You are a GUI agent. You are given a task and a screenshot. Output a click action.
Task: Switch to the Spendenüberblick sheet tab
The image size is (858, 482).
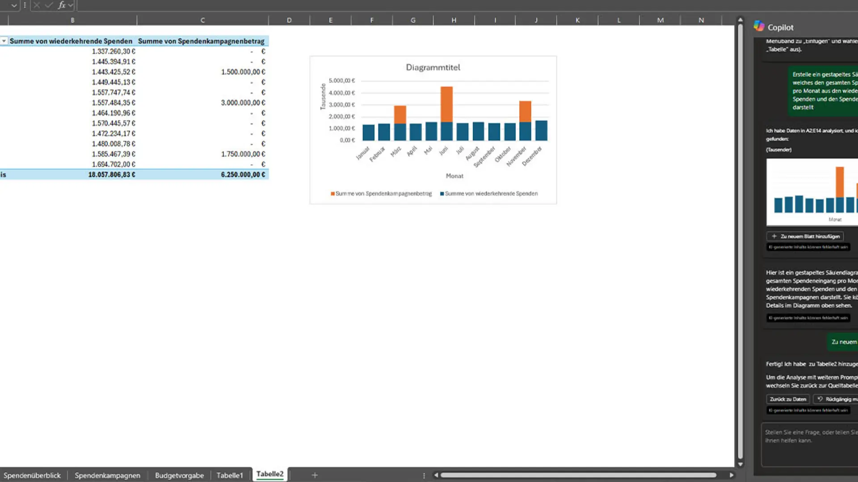click(32, 475)
